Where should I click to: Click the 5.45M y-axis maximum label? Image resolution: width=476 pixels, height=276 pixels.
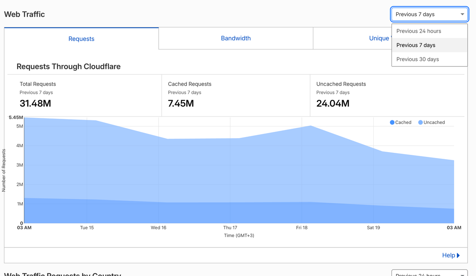point(16,118)
